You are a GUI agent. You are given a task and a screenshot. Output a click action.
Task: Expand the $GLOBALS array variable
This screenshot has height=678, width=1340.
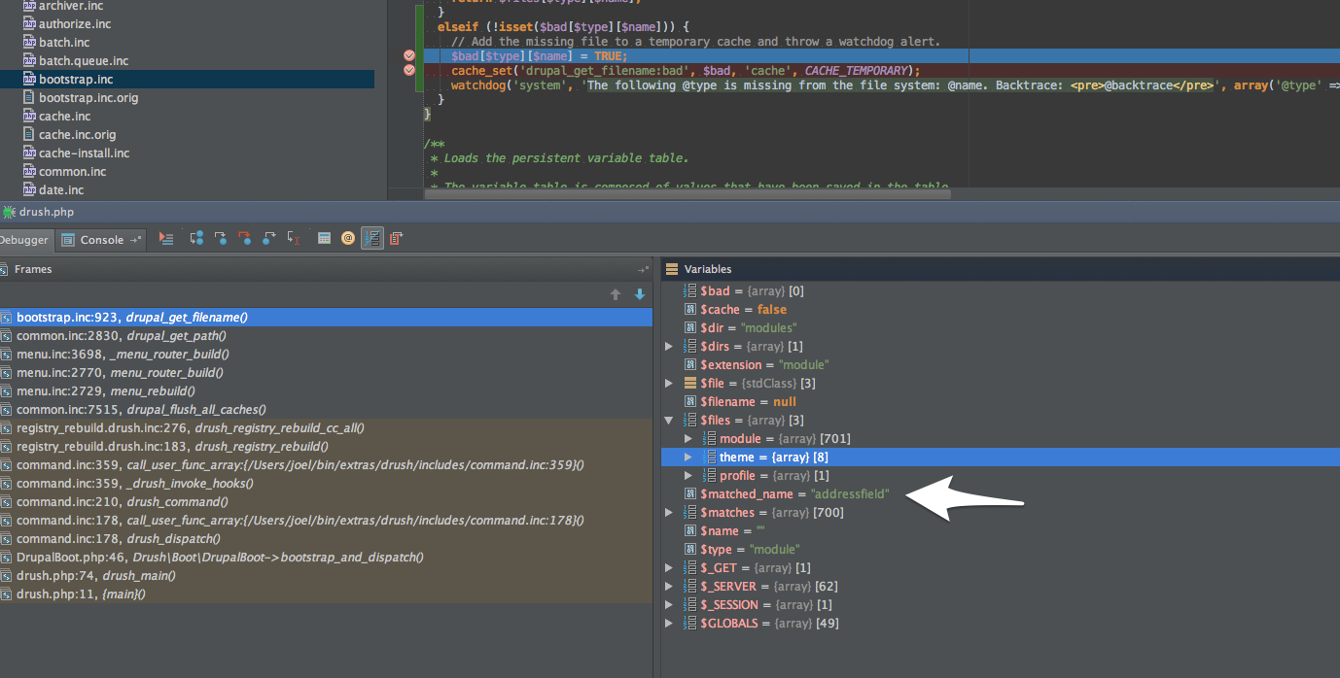[669, 624]
